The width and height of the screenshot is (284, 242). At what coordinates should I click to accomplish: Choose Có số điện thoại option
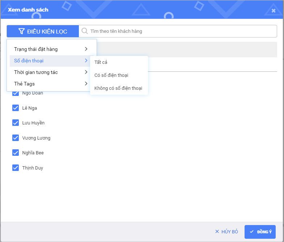pos(111,75)
